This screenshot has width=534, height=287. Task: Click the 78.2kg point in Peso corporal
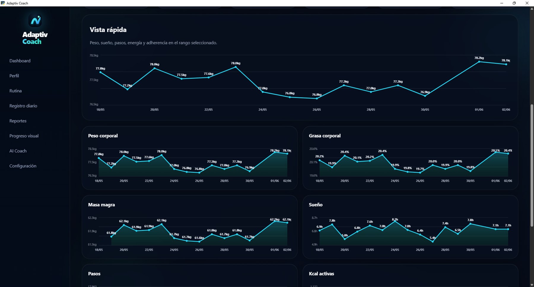click(275, 152)
